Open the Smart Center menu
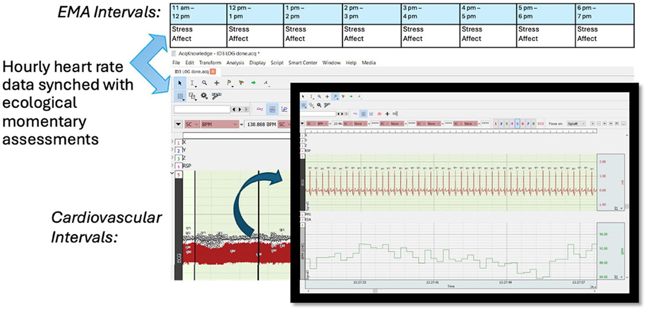This screenshot has width=647, height=312. coord(303,63)
